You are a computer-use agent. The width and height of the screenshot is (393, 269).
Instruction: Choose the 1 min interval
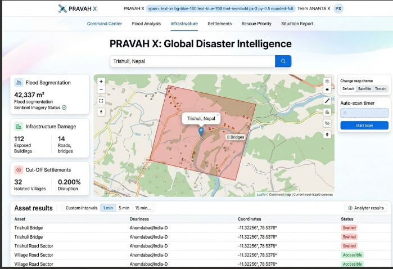click(108, 208)
